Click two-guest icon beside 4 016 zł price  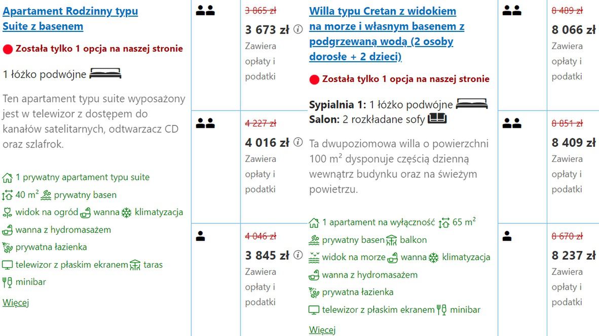(x=205, y=123)
